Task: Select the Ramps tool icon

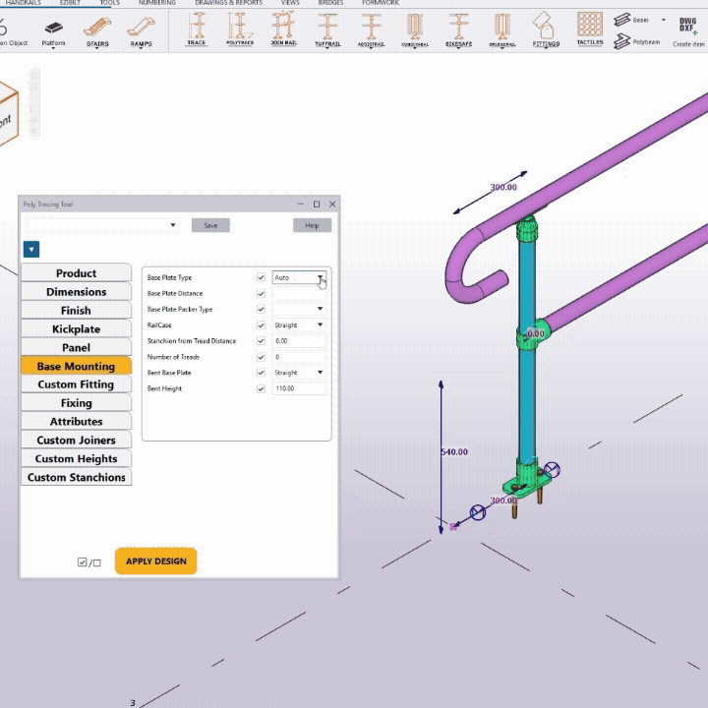Action: (141, 29)
